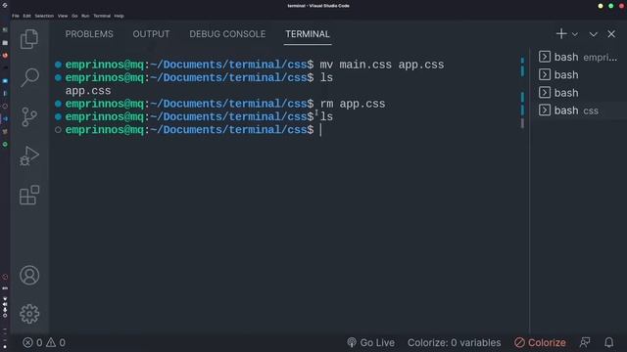
Task: Close the terminal panel with X
Action: [x=611, y=34]
